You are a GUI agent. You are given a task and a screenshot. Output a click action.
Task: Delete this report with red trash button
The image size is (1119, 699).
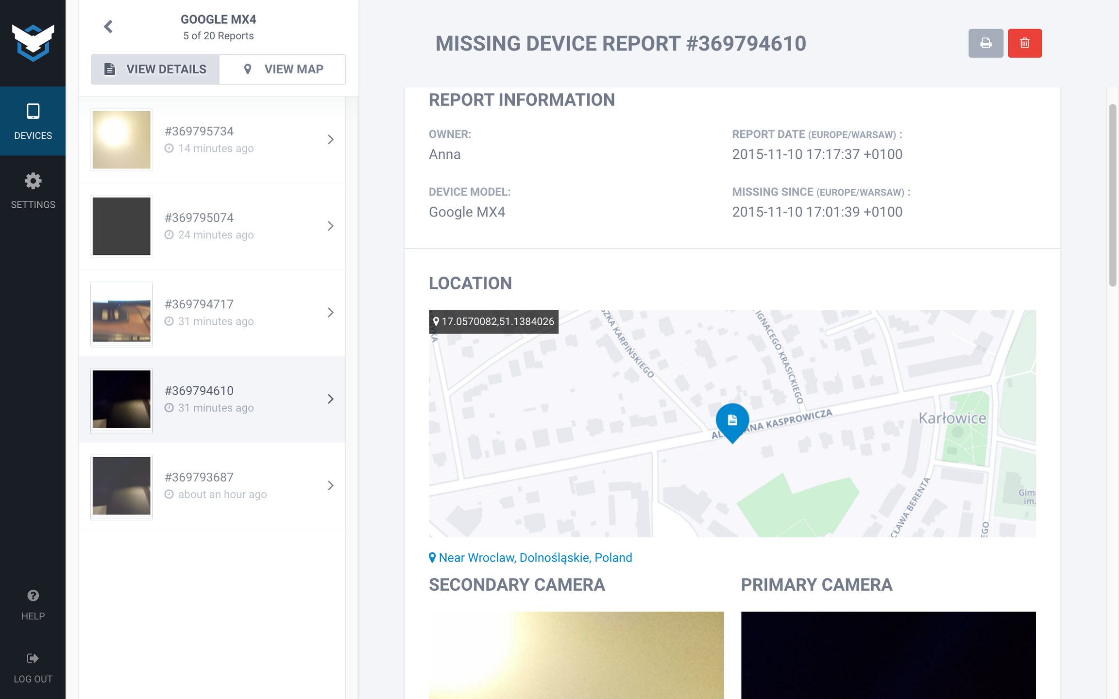pyautogui.click(x=1025, y=43)
